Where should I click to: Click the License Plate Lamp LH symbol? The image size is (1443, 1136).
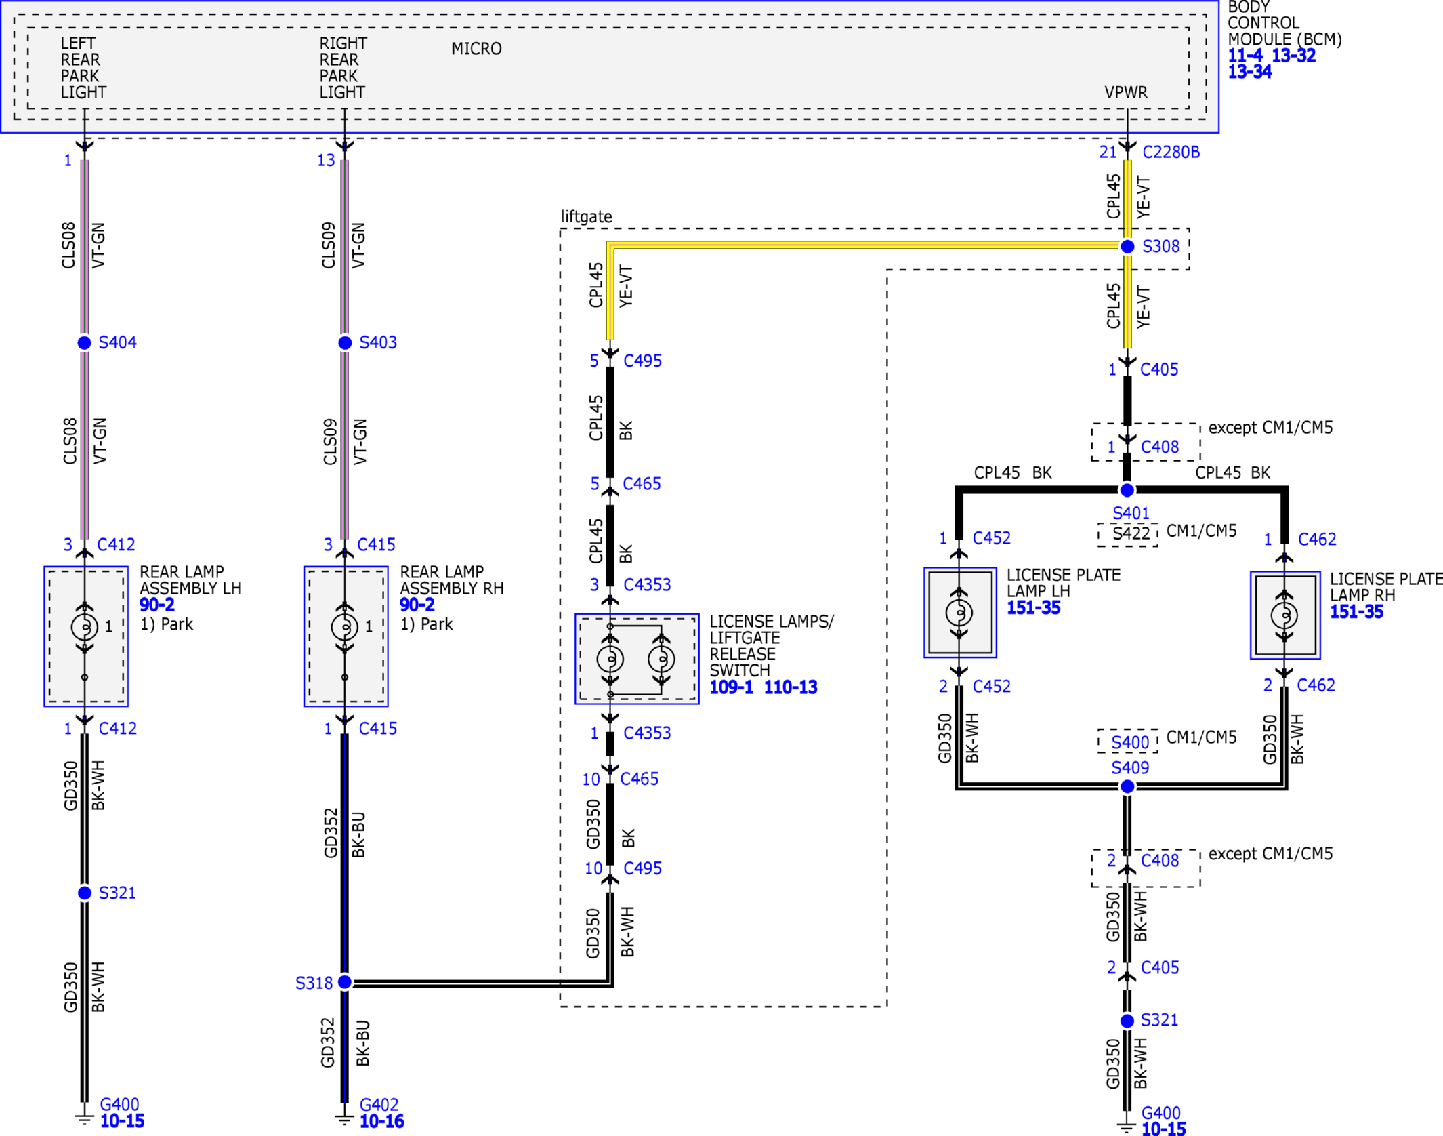pyautogui.click(x=960, y=613)
